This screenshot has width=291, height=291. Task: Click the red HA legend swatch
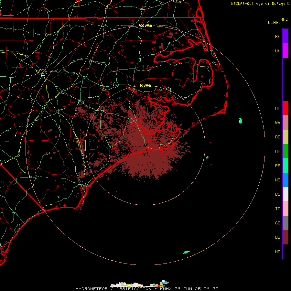[286, 108]
